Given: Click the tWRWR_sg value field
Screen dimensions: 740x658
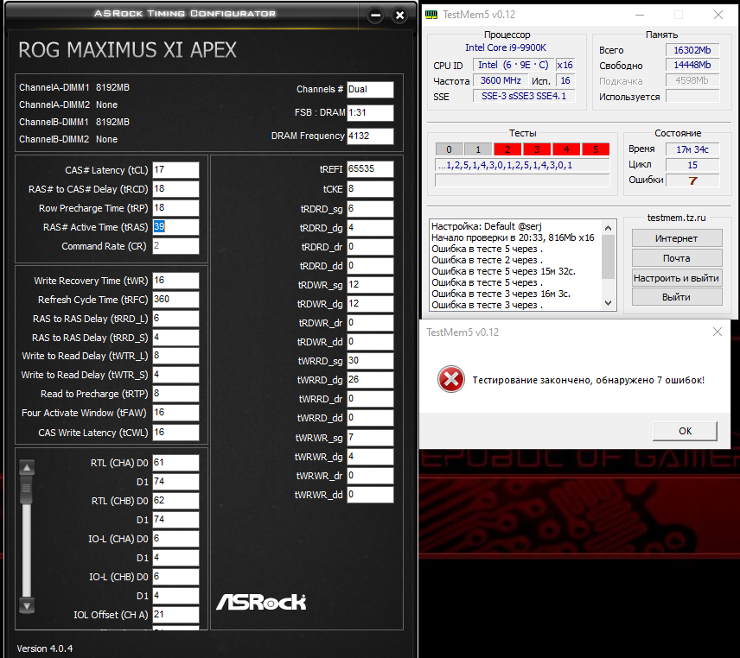Looking at the screenshot, I should pyautogui.click(x=370, y=438).
